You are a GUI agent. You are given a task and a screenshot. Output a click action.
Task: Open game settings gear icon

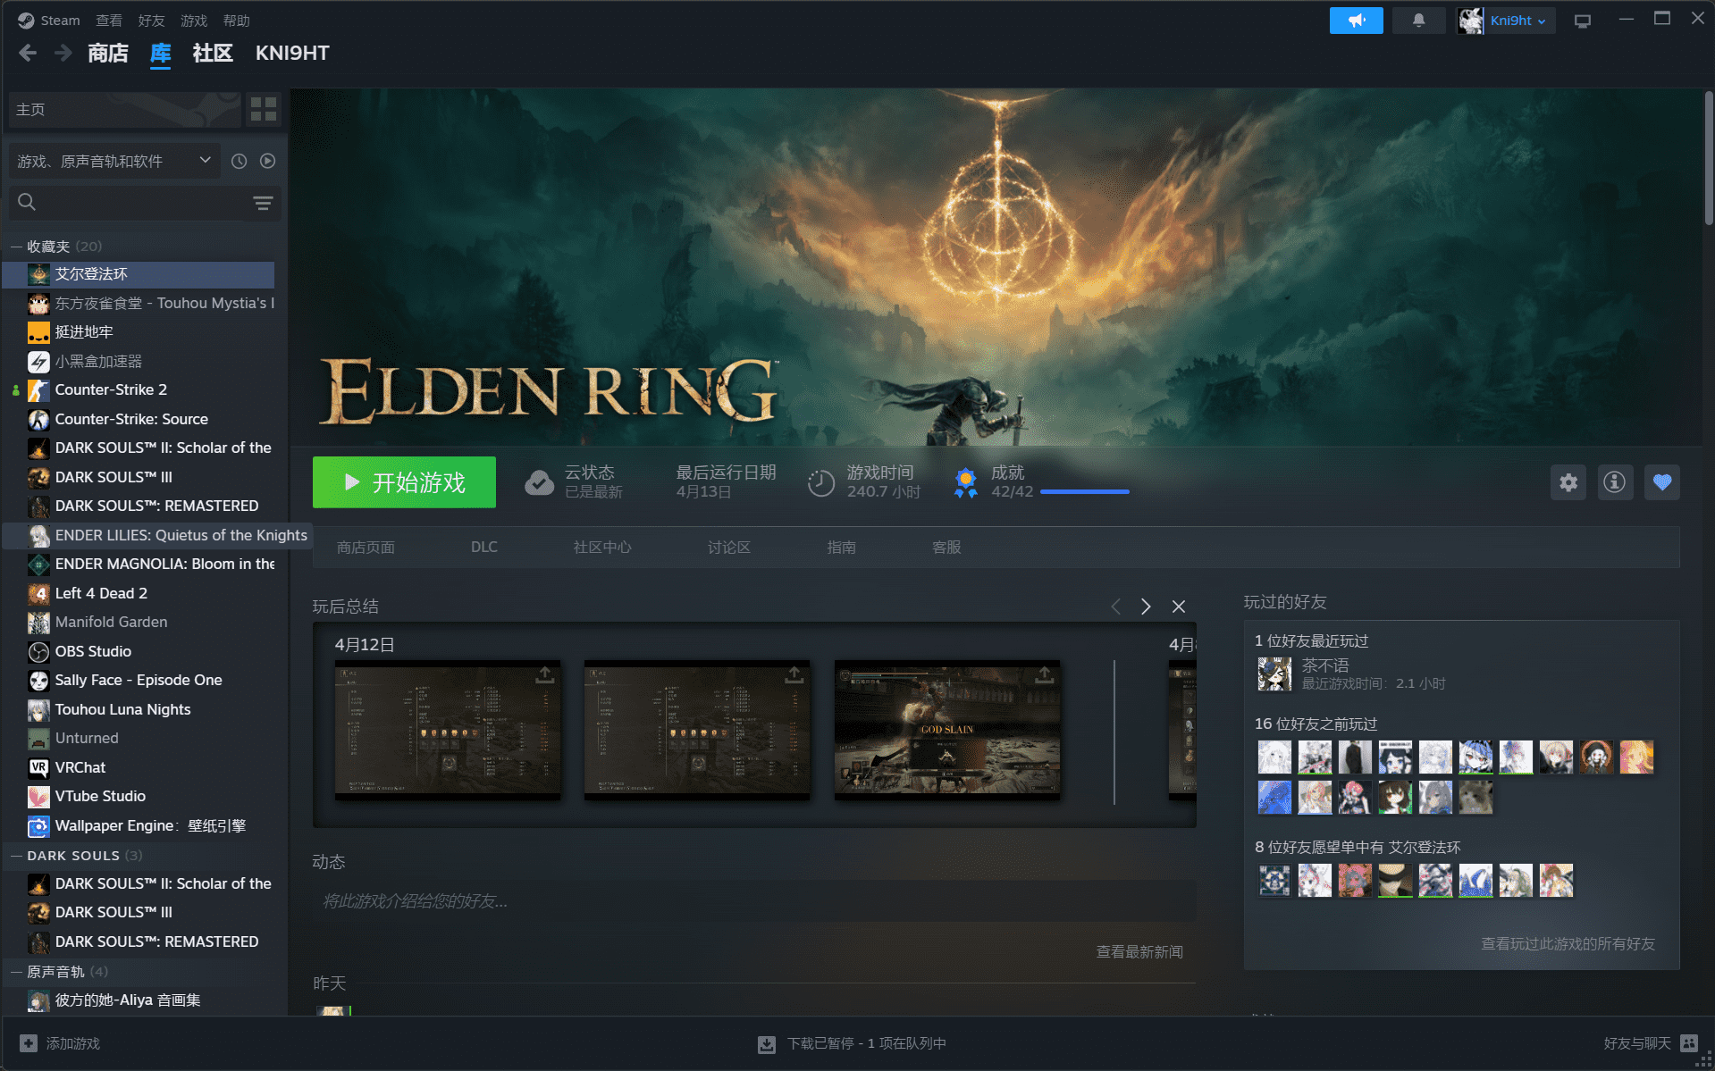(1568, 482)
